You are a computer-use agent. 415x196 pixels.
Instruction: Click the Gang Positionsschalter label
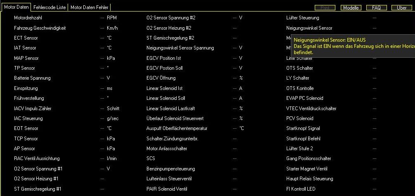coord(309,158)
